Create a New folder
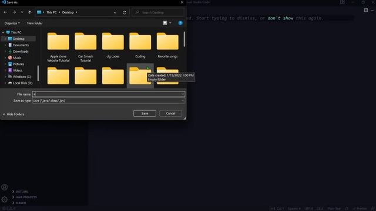The width and height of the screenshot is (376, 211). pos(35,23)
